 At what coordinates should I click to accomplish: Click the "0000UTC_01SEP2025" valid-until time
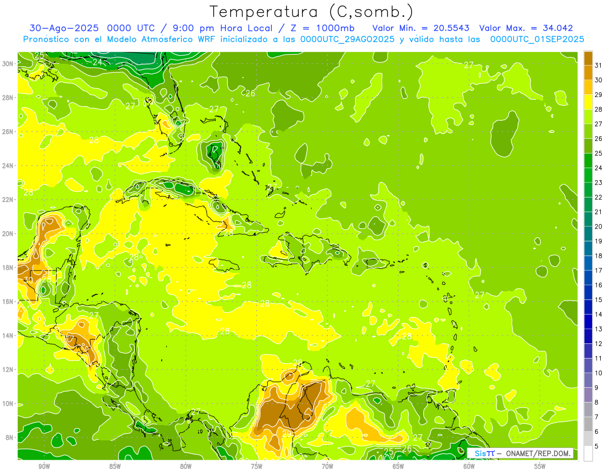537,39
